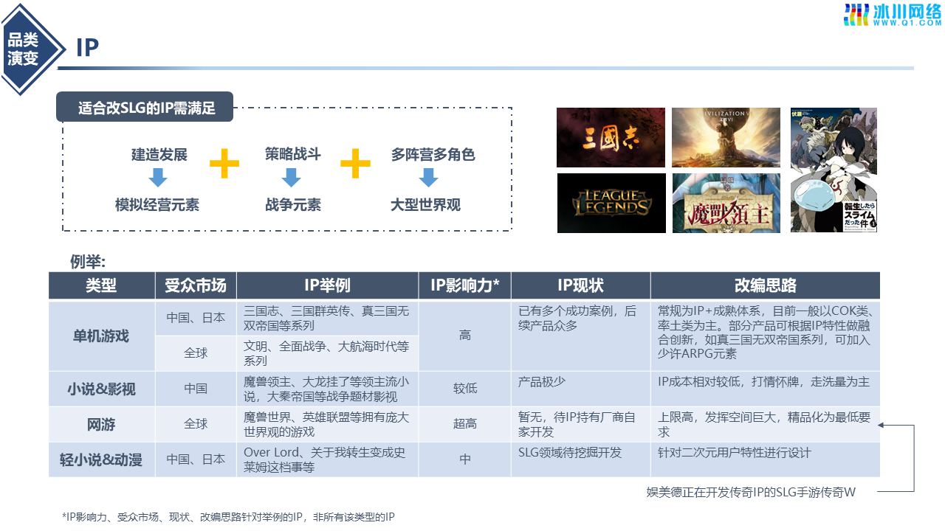Screen dimensions: 945x531
Task: Select the 单机游戏 type cell
Action: pyautogui.click(x=101, y=336)
